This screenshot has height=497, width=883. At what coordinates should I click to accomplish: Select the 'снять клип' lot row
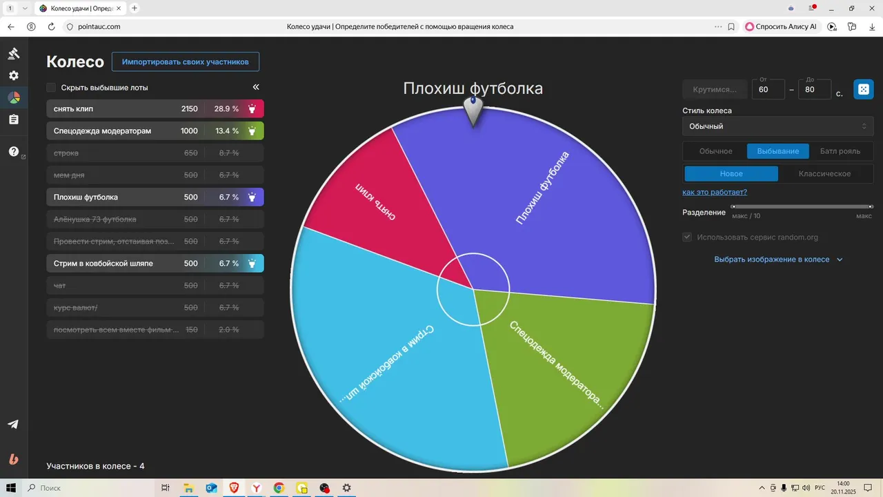point(155,109)
